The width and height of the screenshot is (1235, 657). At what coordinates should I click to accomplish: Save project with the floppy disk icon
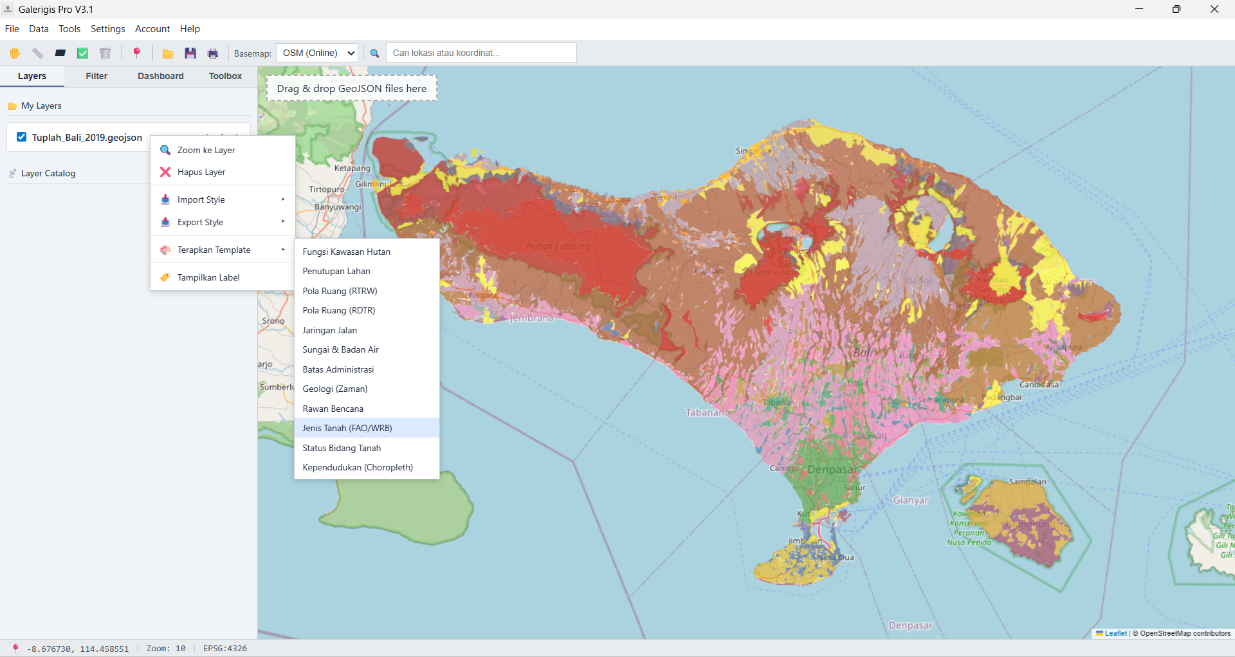[x=190, y=53]
